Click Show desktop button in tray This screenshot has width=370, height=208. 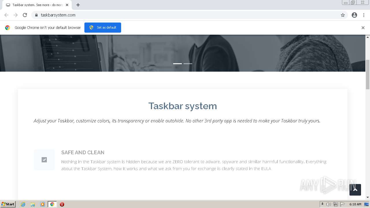[x=367, y=204]
